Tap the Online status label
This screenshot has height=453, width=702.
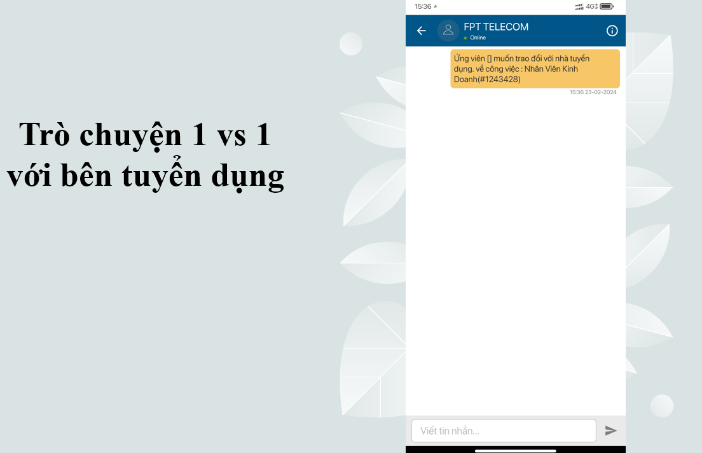pos(478,38)
